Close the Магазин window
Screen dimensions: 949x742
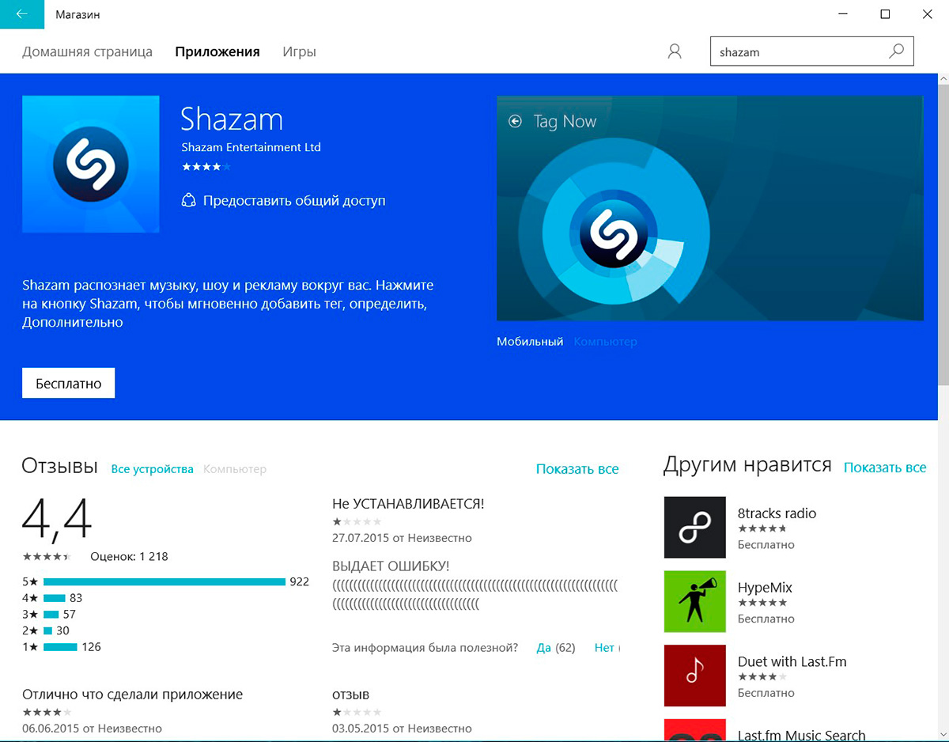click(928, 14)
